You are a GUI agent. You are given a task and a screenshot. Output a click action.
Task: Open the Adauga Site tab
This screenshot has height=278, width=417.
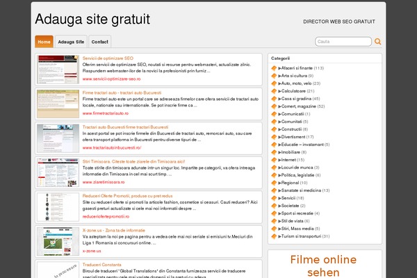71,42
